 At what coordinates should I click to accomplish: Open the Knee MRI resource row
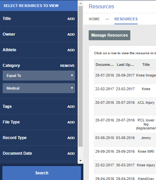coord(125,153)
